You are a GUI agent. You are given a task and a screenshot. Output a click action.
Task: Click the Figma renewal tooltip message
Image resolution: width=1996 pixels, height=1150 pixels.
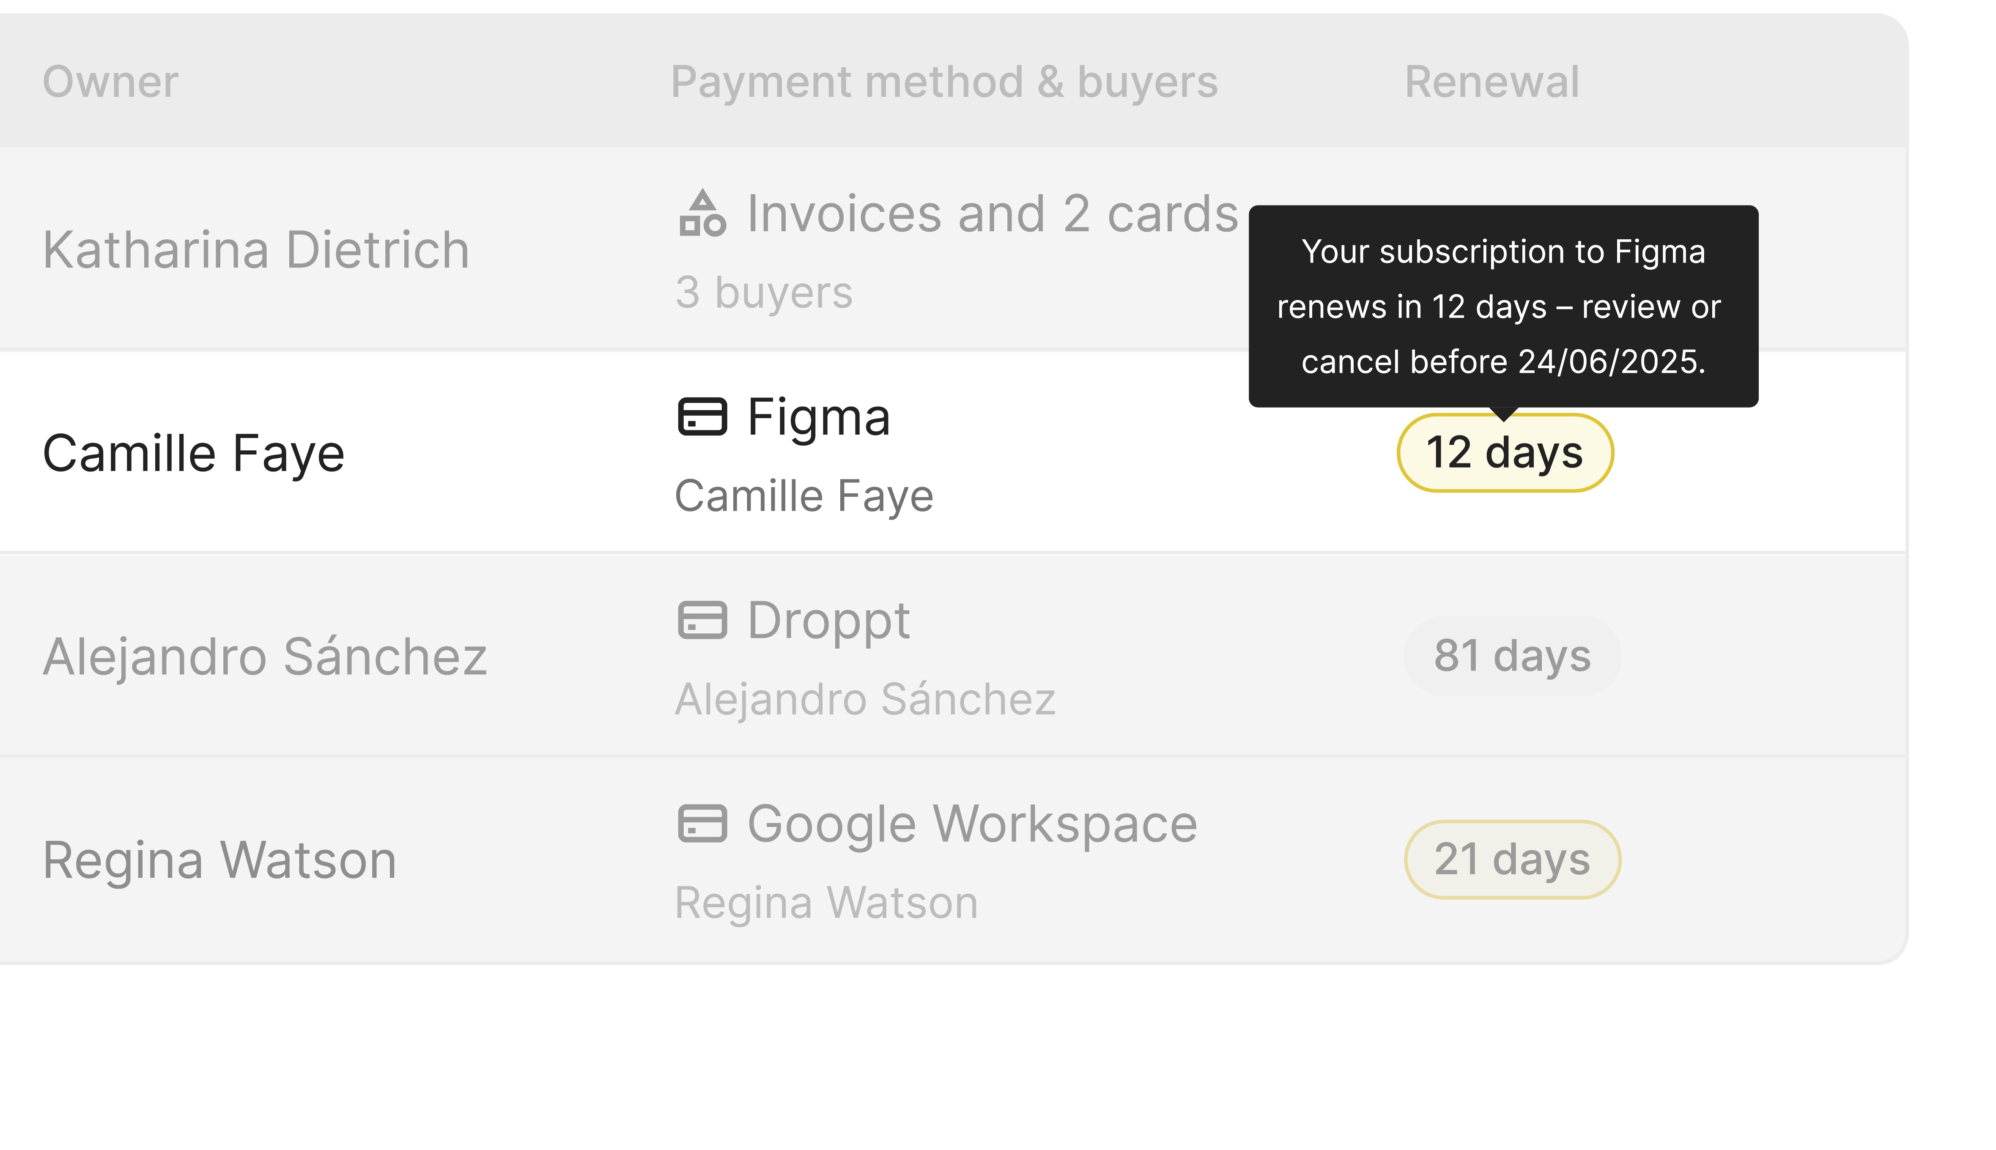1502,307
